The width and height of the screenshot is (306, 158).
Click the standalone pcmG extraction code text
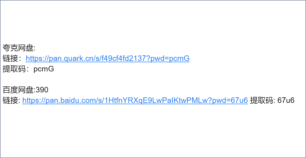pos(44,69)
